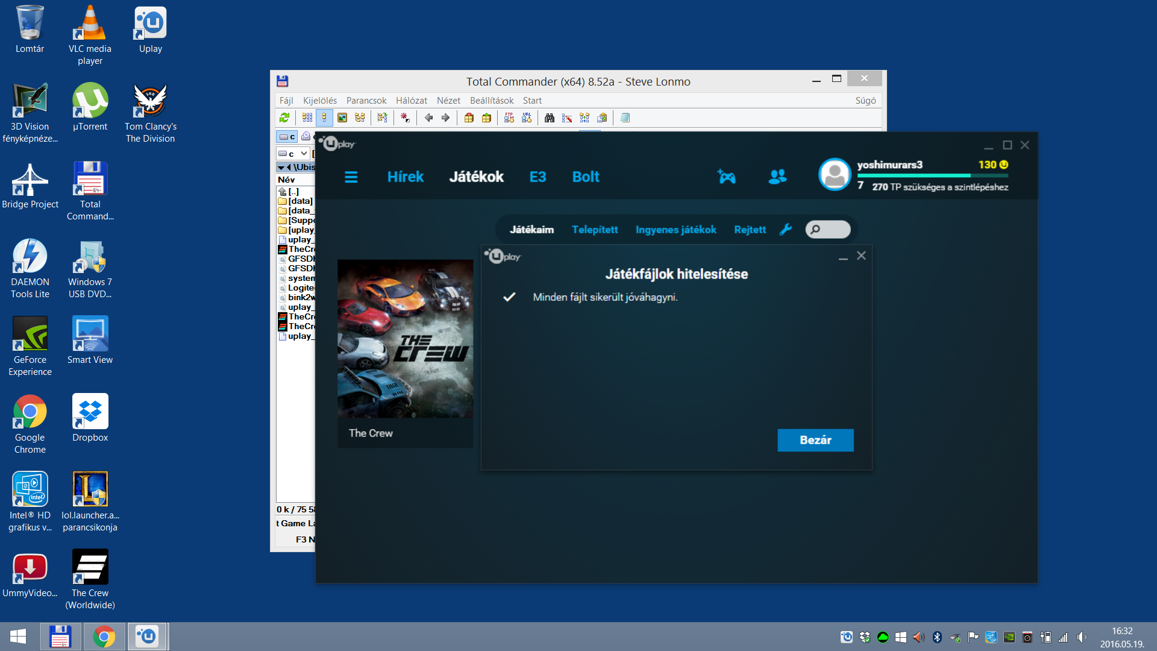Toggle the brief-view toolbar button

pos(307,118)
